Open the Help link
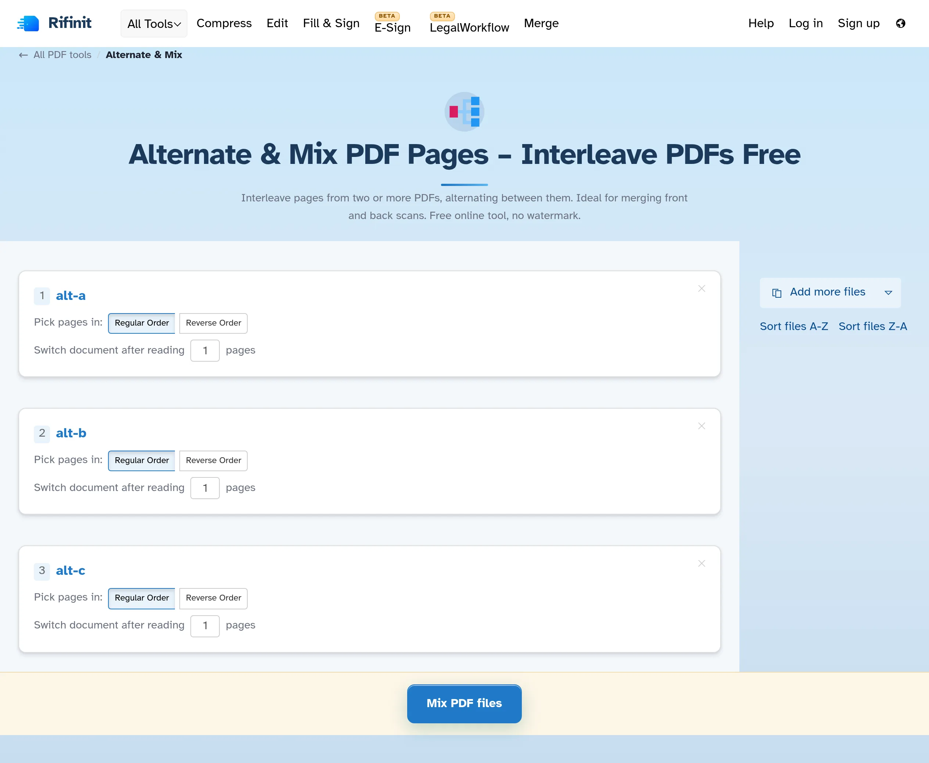This screenshot has height=763, width=929. (761, 23)
